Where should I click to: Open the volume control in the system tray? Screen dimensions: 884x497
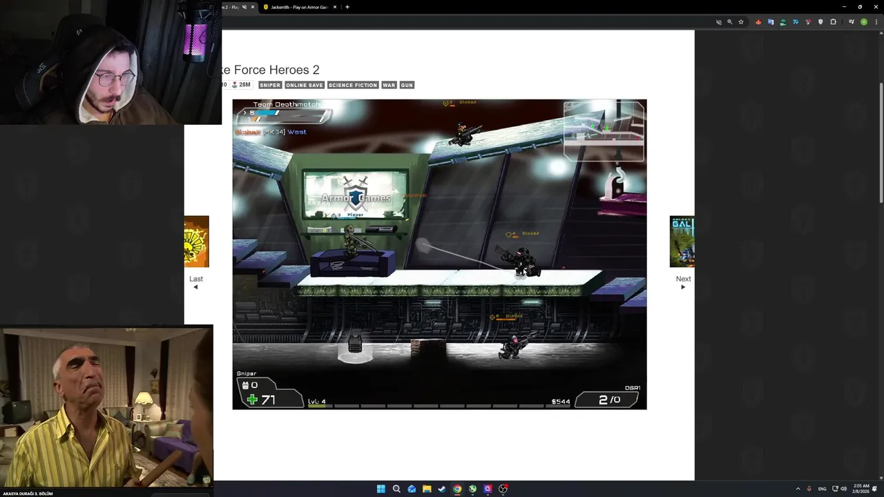[x=844, y=489]
